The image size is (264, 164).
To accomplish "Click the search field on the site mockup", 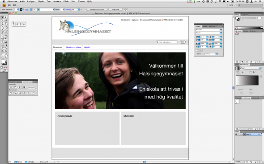I will tap(166, 42).
